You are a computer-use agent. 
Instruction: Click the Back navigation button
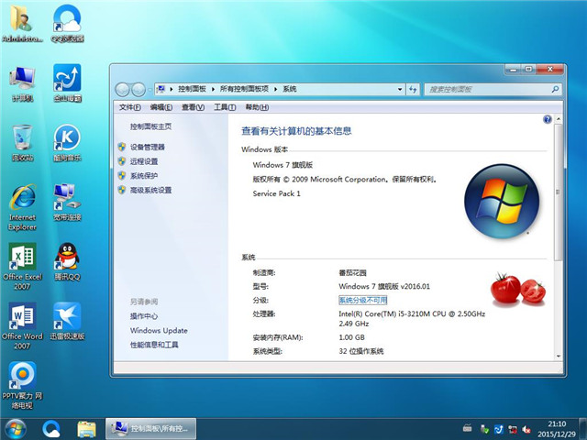(122, 90)
